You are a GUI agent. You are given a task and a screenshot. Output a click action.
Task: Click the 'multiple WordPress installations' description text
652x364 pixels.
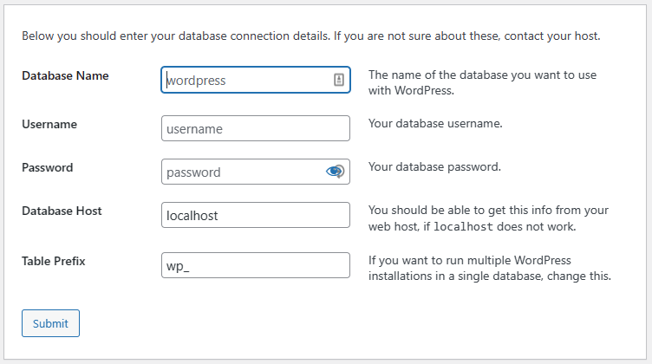pos(490,268)
